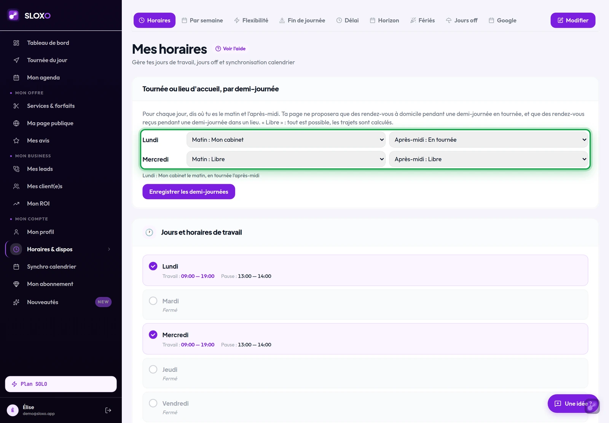Open the Jours off tab

(462, 20)
